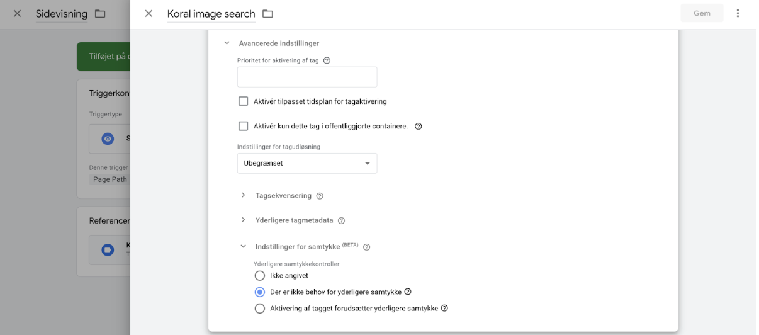Click the tag firing priority input field
Viewport: 759px width, 335px height.
[x=306, y=77]
